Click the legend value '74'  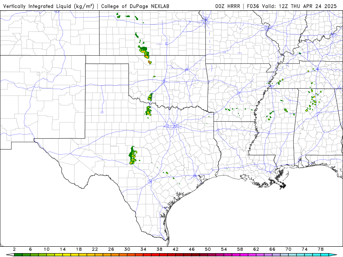click(x=304, y=249)
